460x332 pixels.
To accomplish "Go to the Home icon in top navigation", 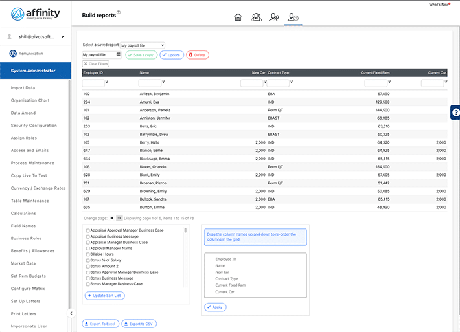I will (238, 17).
